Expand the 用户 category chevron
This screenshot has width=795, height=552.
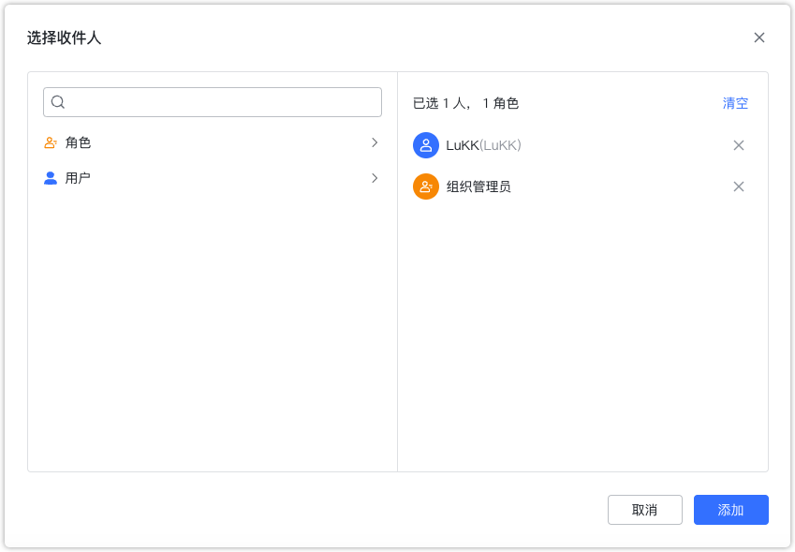(375, 178)
